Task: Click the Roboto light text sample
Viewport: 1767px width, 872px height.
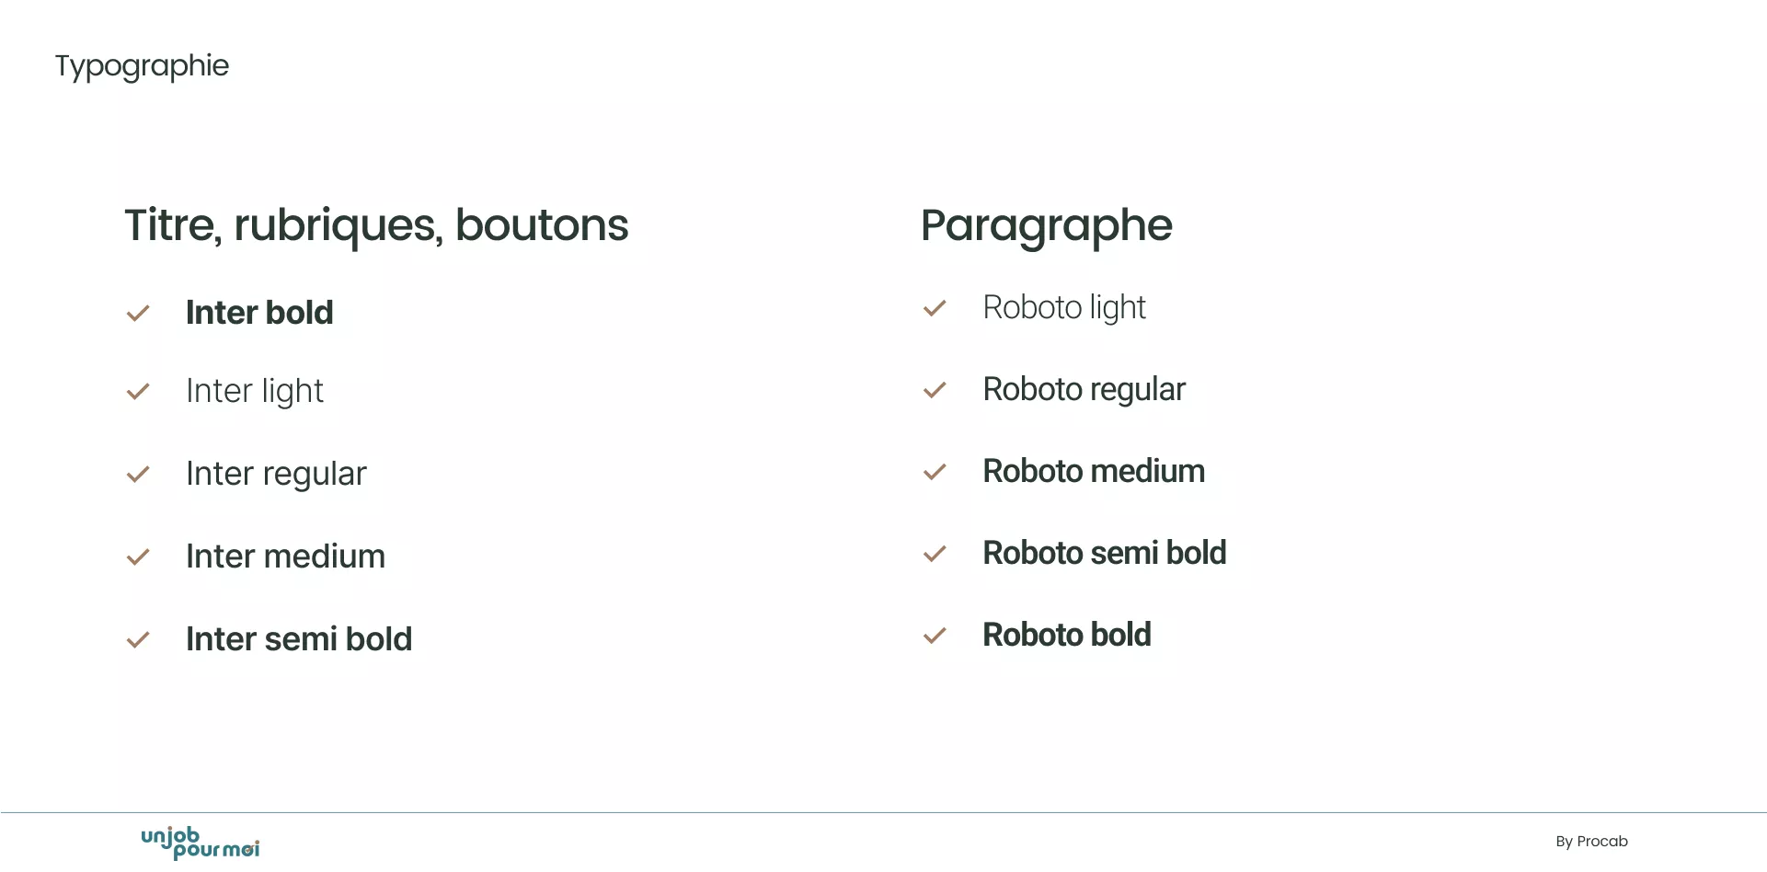Action: click(1064, 307)
